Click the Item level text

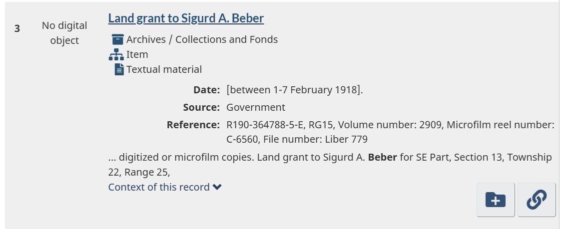point(137,54)
